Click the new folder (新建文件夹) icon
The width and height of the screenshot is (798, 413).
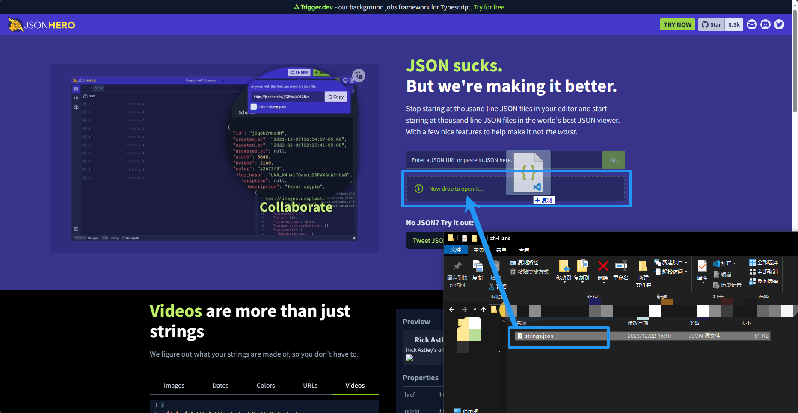click(643, 266)
